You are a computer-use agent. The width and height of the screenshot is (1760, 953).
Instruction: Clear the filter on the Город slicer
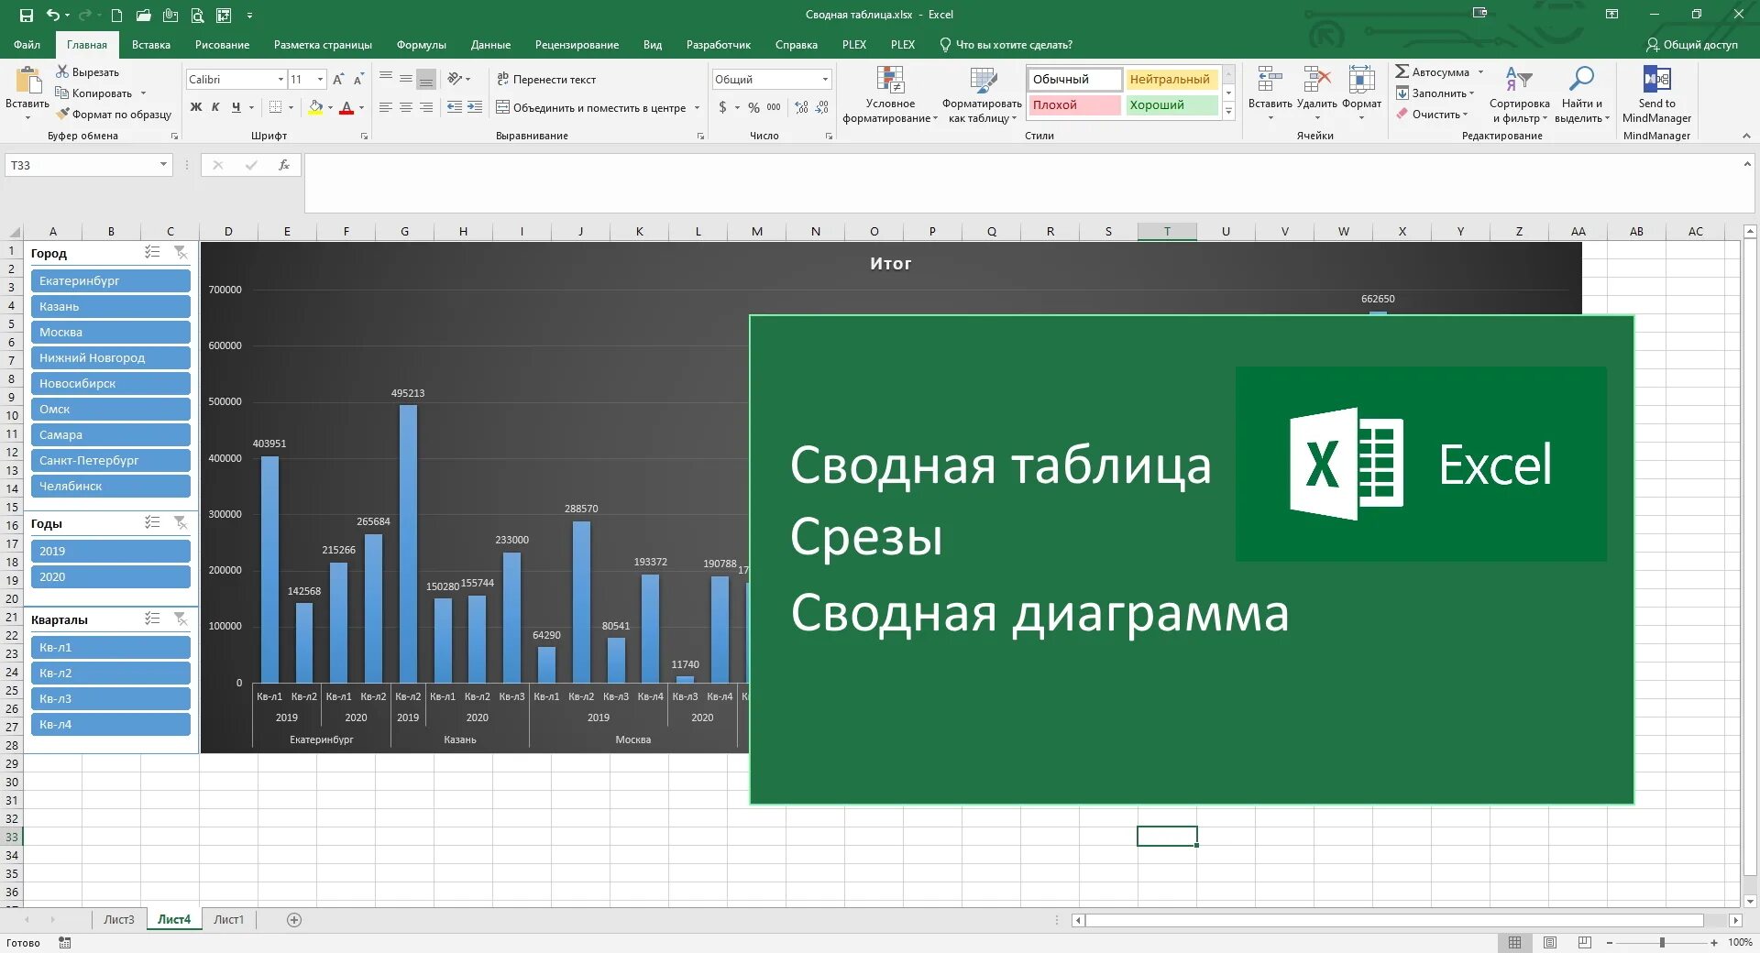181,252
